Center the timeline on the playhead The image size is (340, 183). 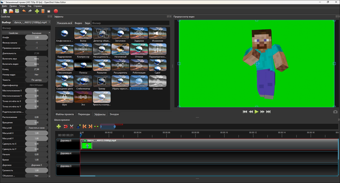(x=96, y=126)
